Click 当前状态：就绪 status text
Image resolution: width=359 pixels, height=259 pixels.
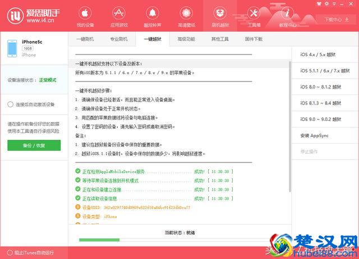(179, 233)
